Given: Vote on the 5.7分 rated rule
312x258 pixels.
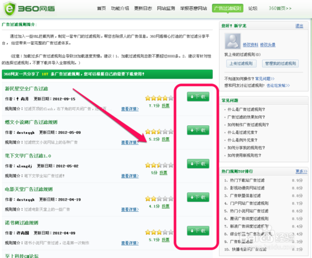Looking at the screenshot, I should [x=165, y=240].
